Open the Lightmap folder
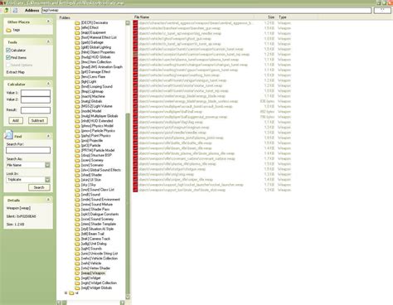Viewport: 393px width, 305px height. (x=89, y=91)
